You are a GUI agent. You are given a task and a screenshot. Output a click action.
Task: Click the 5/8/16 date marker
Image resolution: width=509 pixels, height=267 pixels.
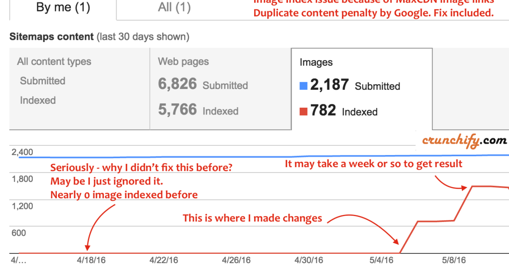tap(455, 259)
